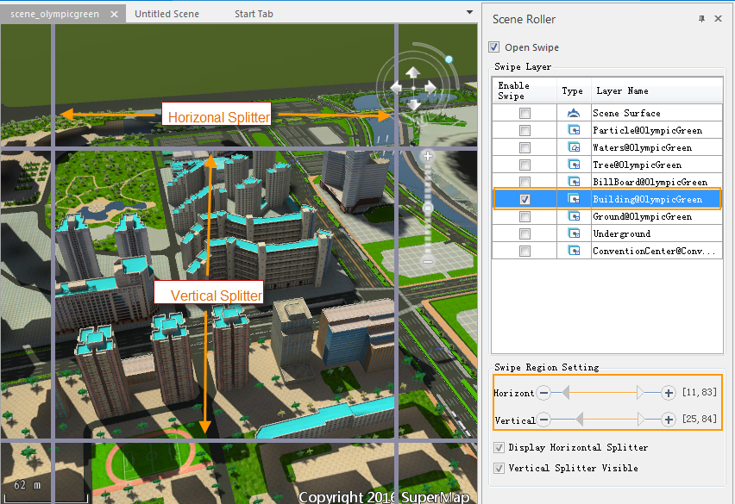Click the Waters@OlympicGreen layer type icon

point(573,147)
